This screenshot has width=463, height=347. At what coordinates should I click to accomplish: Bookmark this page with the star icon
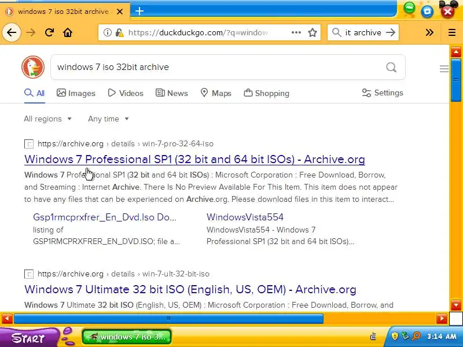(313, 32)
